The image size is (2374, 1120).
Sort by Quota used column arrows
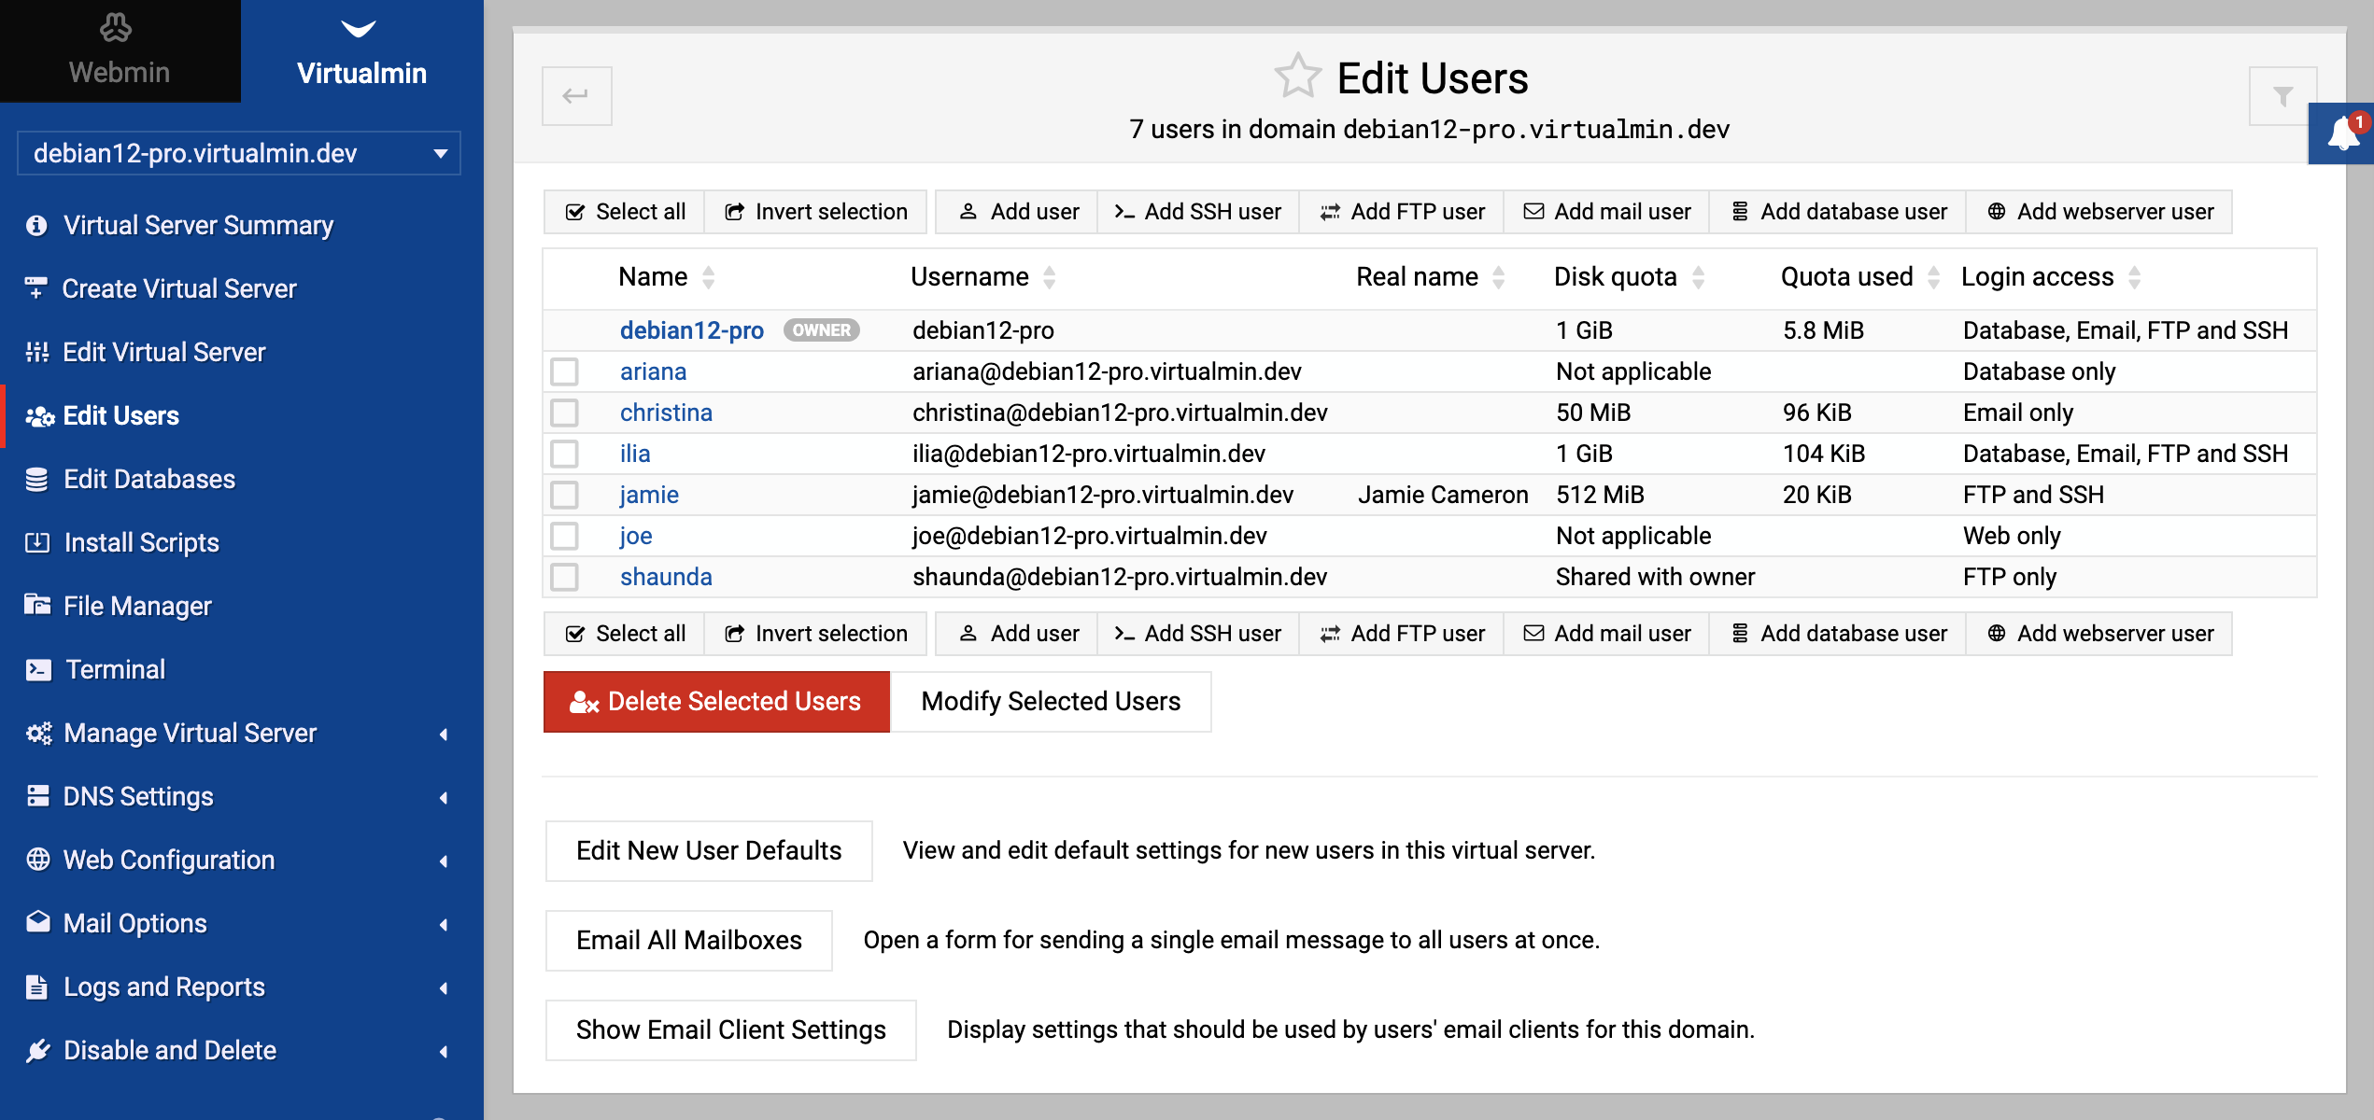click(x=1933, y=277)
